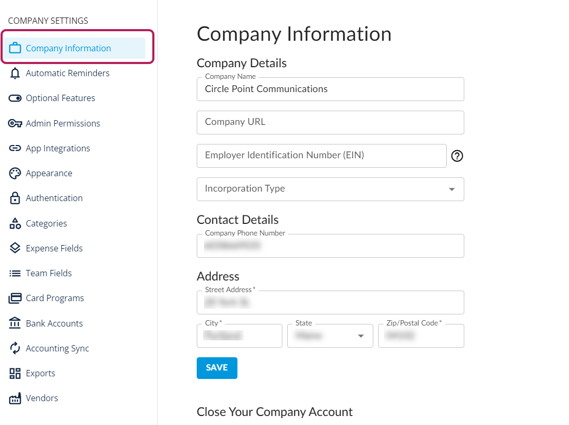Viewport: 569px width, 425px height.
Task: Click the shapes icon for Categories
Action: click(15, 223)
